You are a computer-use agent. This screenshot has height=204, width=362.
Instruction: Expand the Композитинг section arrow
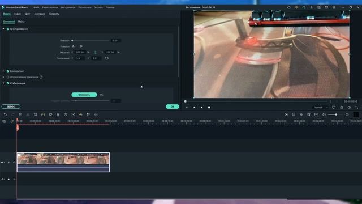[3, 71]
